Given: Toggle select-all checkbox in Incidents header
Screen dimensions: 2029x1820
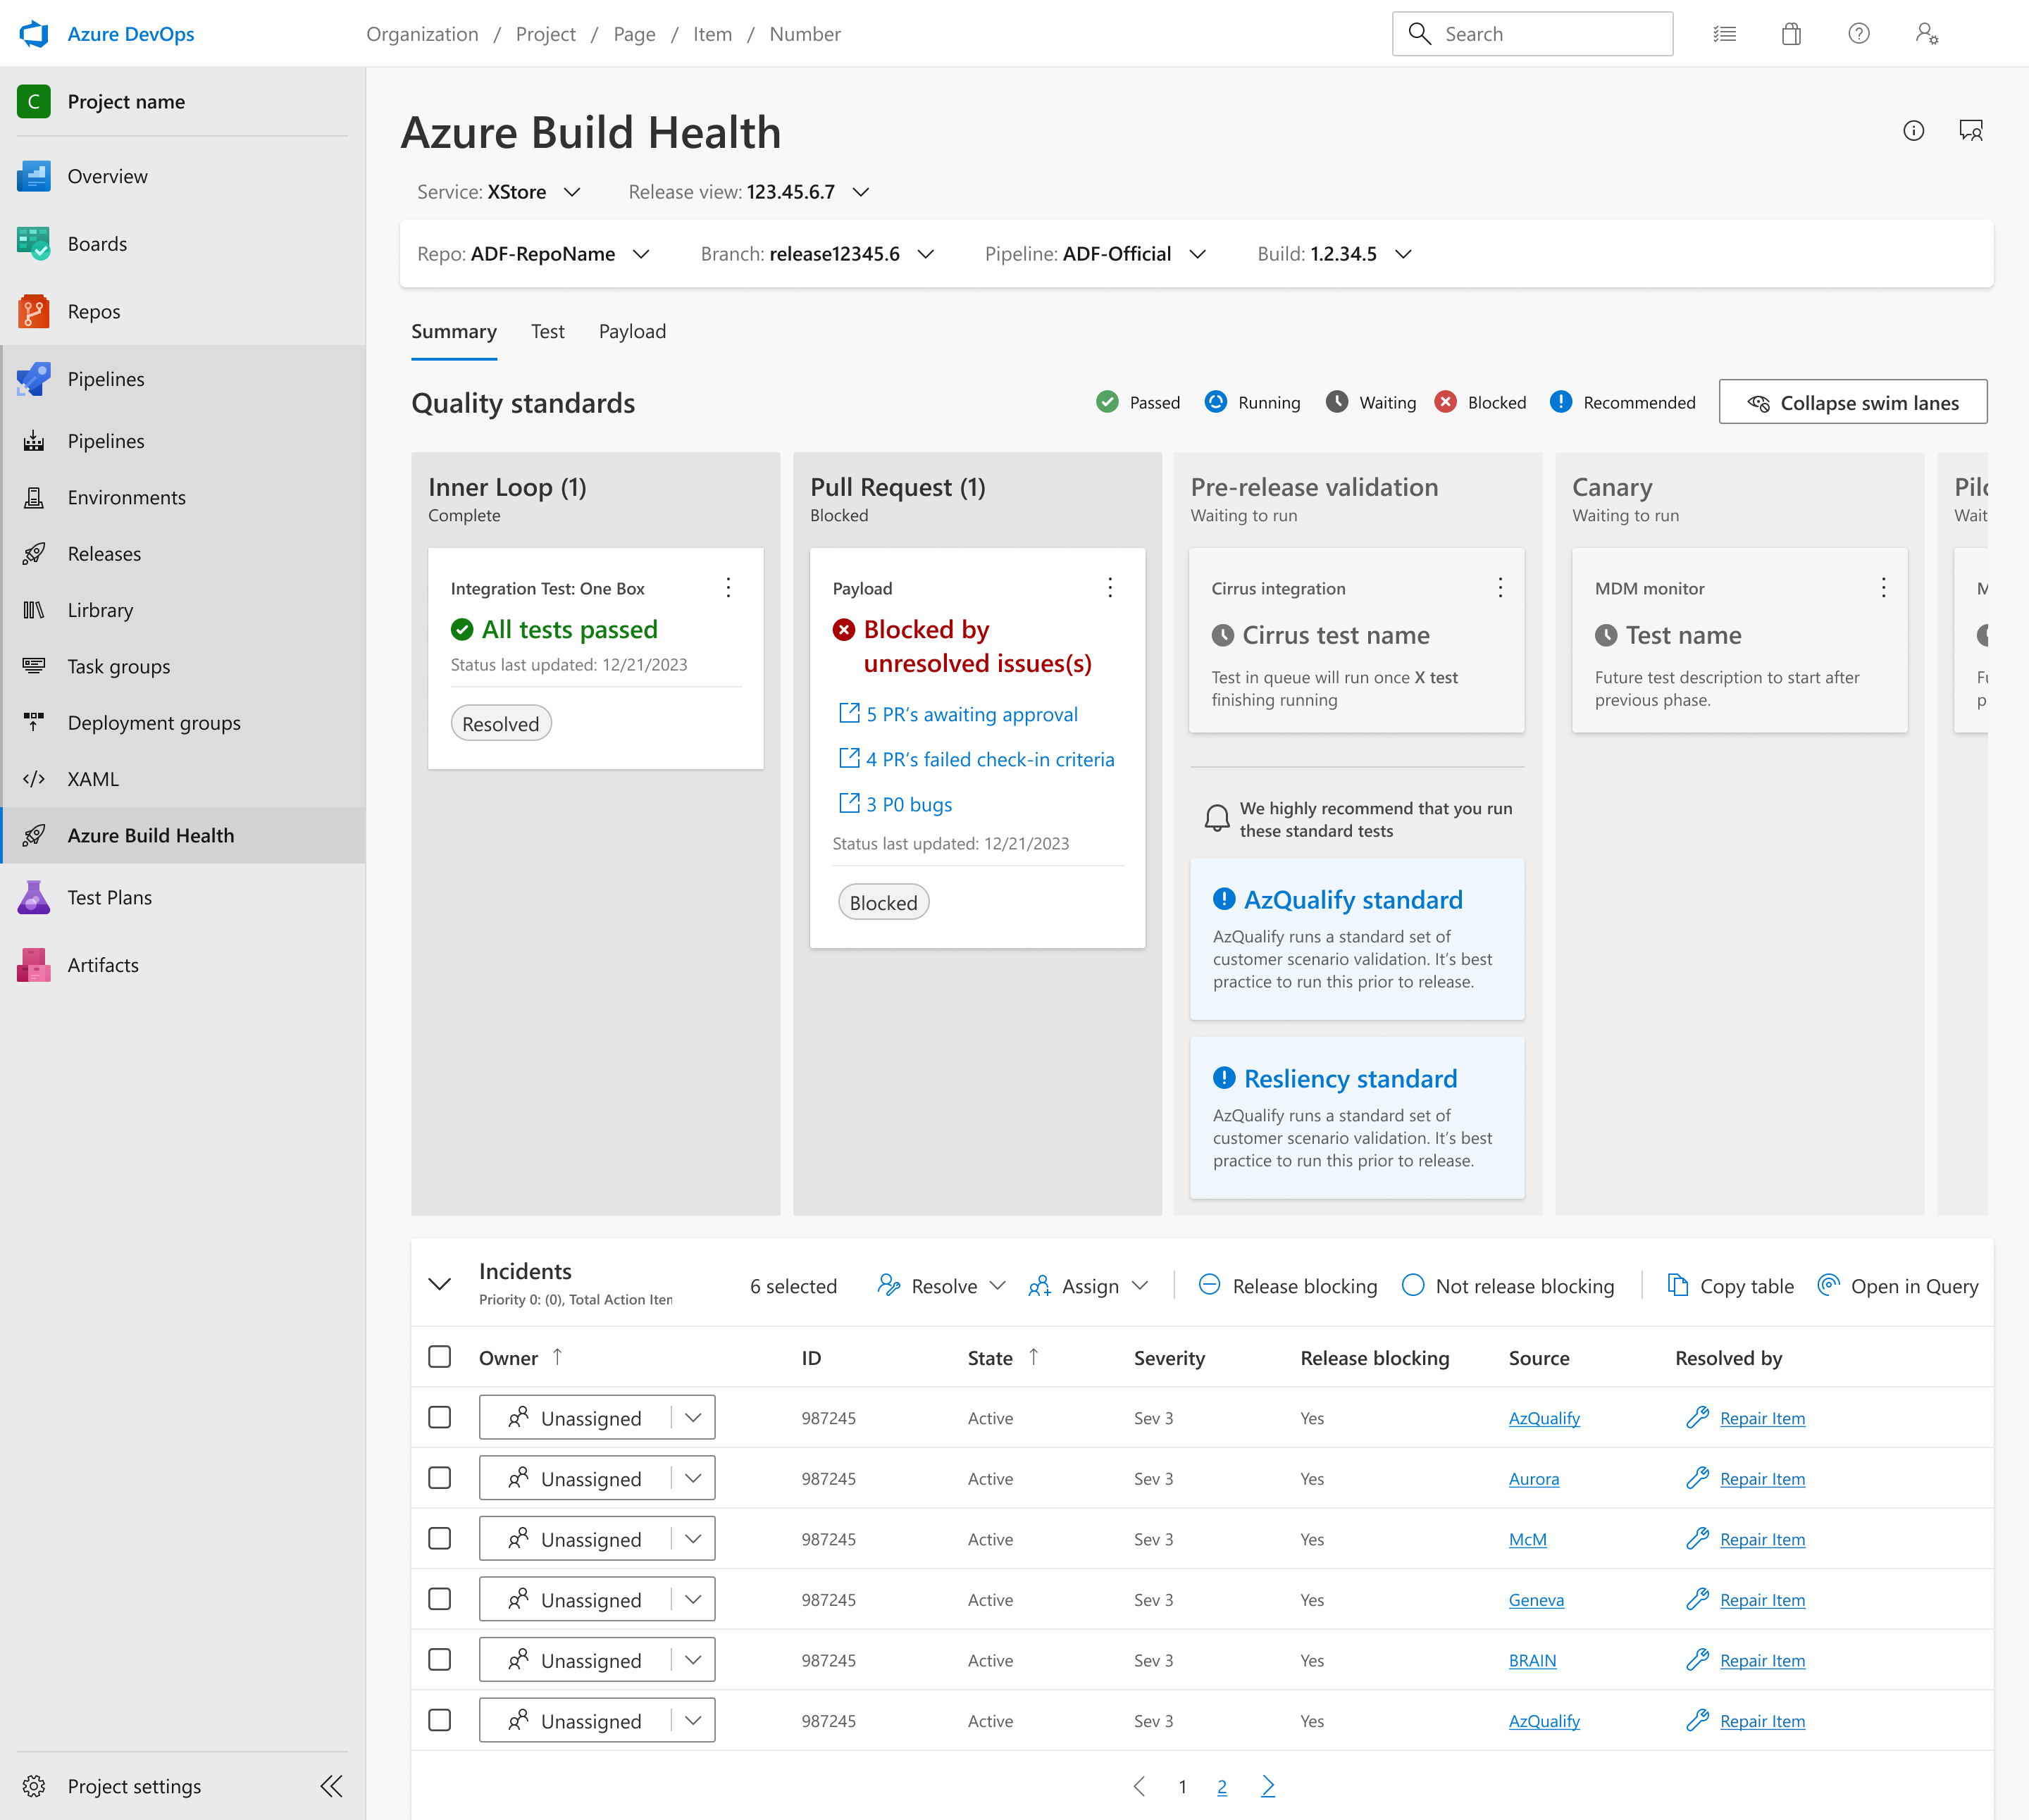Looking at the screenshot, I should pyautogui.click(x=439, y=1357).
